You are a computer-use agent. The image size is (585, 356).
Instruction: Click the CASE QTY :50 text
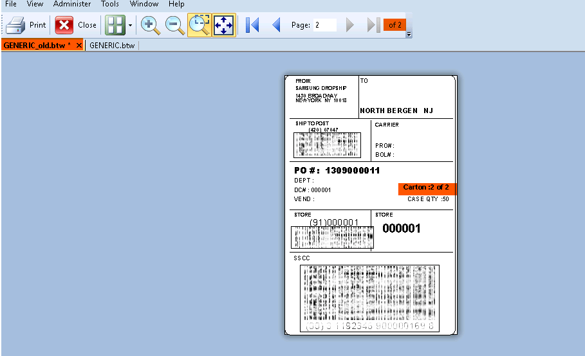click(428, 199)
